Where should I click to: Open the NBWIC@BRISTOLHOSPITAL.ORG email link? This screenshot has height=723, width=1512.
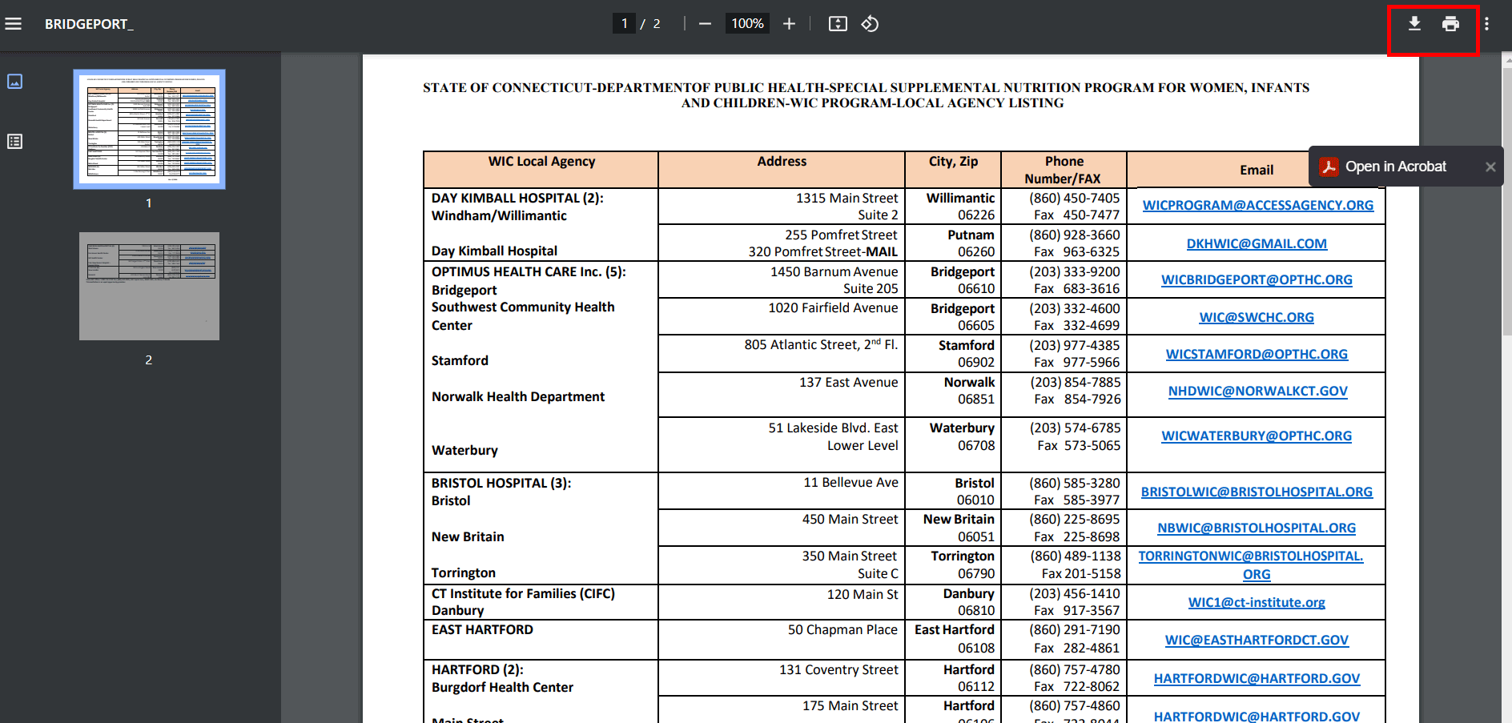pyautogui.click(x=1257, y=528)
